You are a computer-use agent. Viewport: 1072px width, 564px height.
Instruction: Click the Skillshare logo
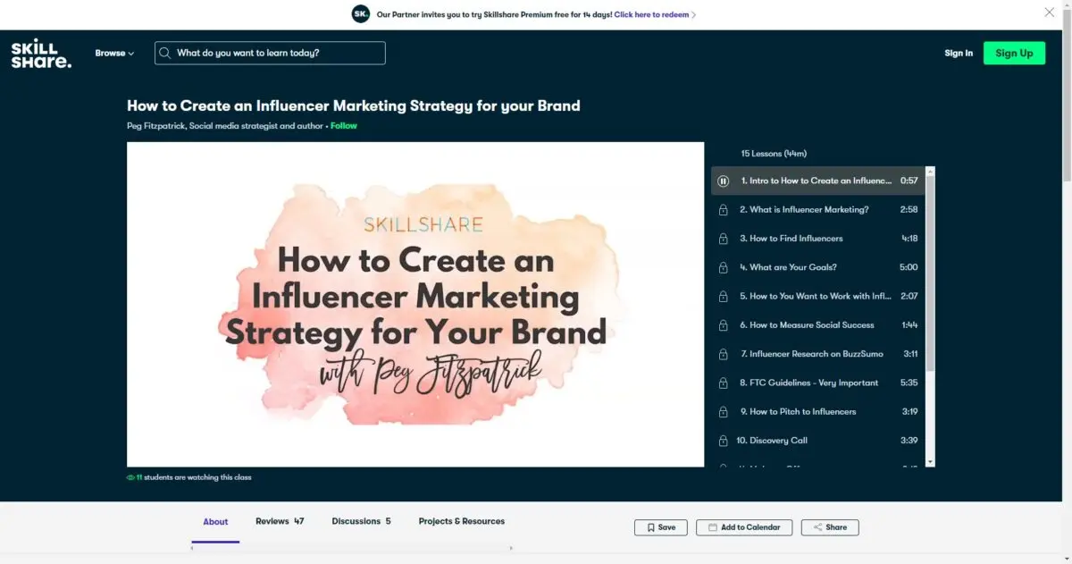pos(40,54)
